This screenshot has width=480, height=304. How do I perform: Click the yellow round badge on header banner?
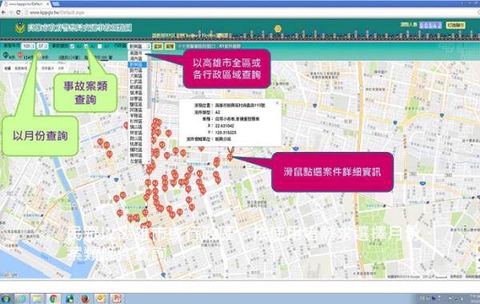[x=278, y=29]
